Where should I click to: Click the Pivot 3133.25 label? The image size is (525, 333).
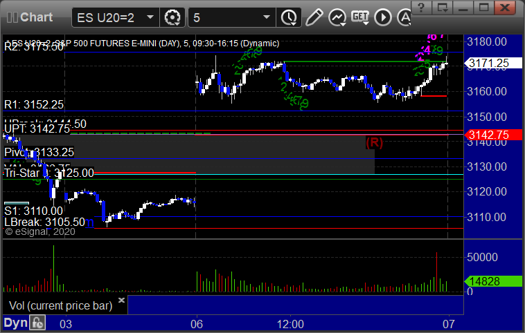(x=39, y=152)
